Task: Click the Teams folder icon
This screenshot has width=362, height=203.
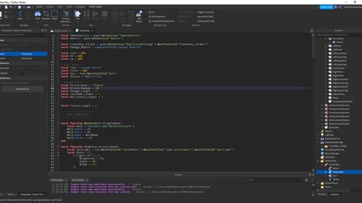Action: (322, 187)
